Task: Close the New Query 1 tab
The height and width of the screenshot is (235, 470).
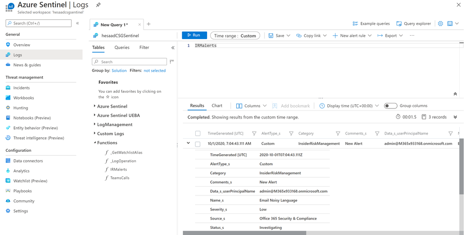Action: (x=139, y=24)
